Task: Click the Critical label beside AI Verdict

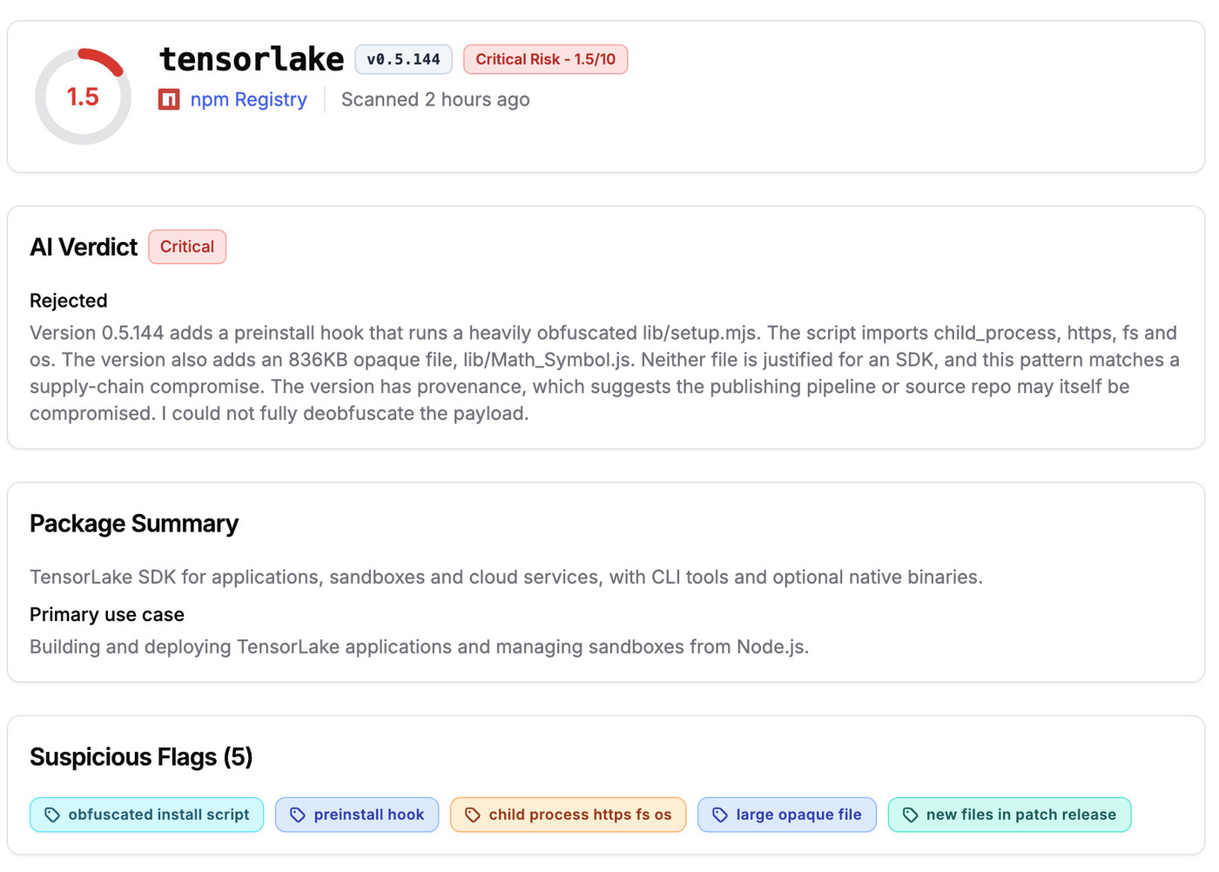Action: pyautogui.click(x=187, y=247)
